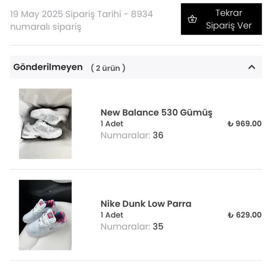Click the numaralı sipariş order text
Image resolution: width=272 pixels, height=272 pixels.
45,27
